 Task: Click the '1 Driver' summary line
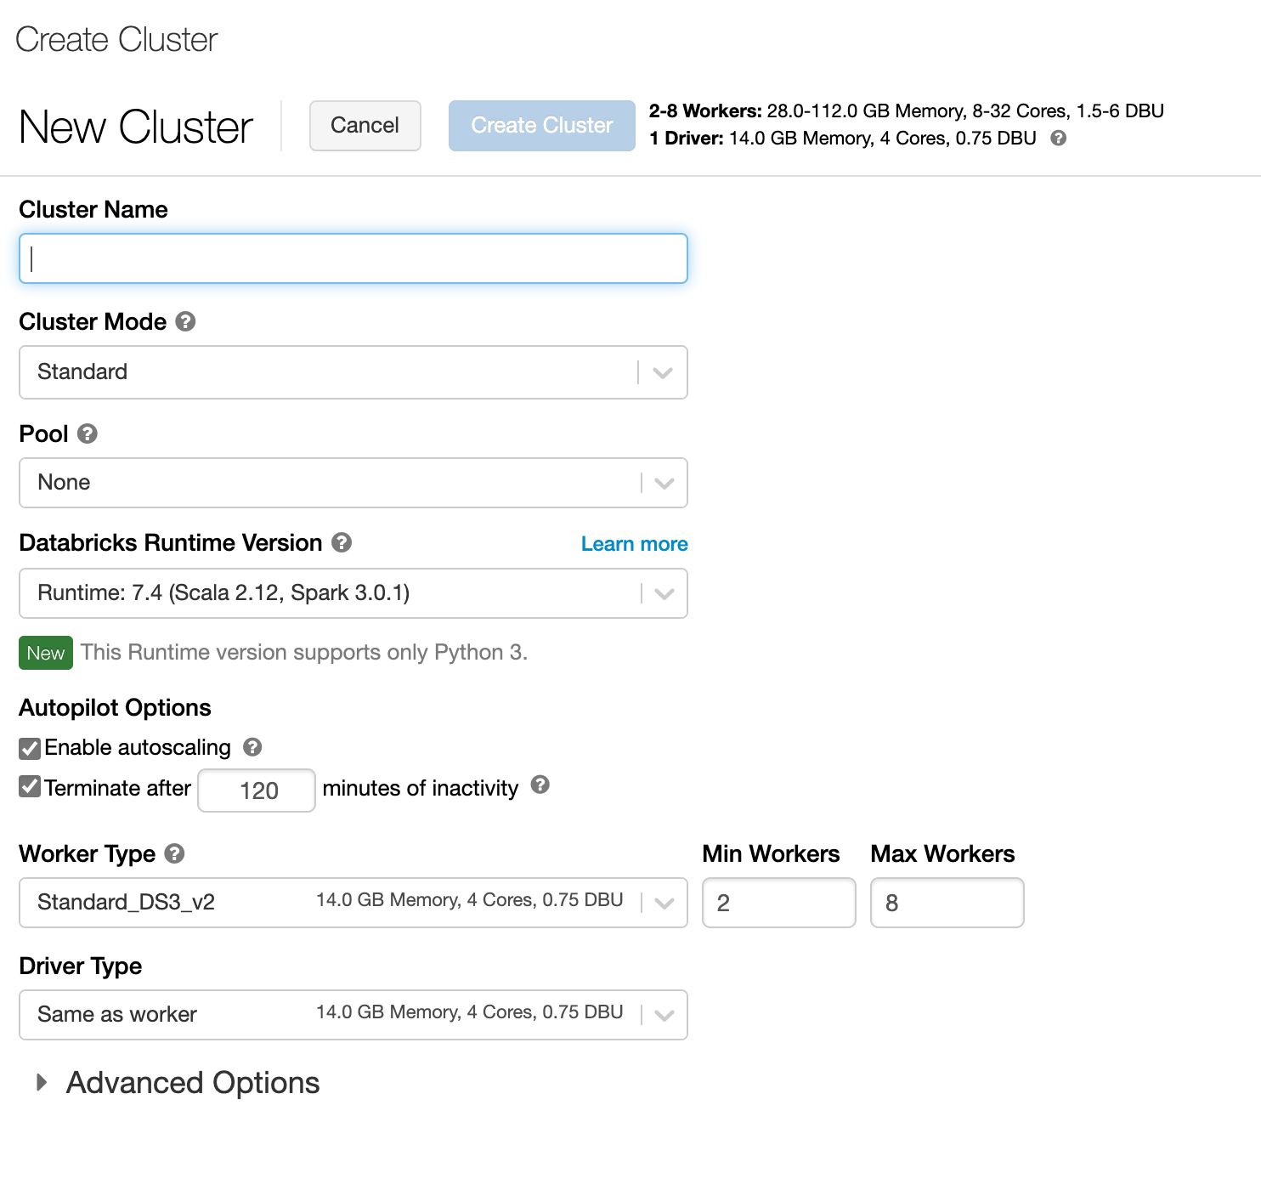(843, 138)
